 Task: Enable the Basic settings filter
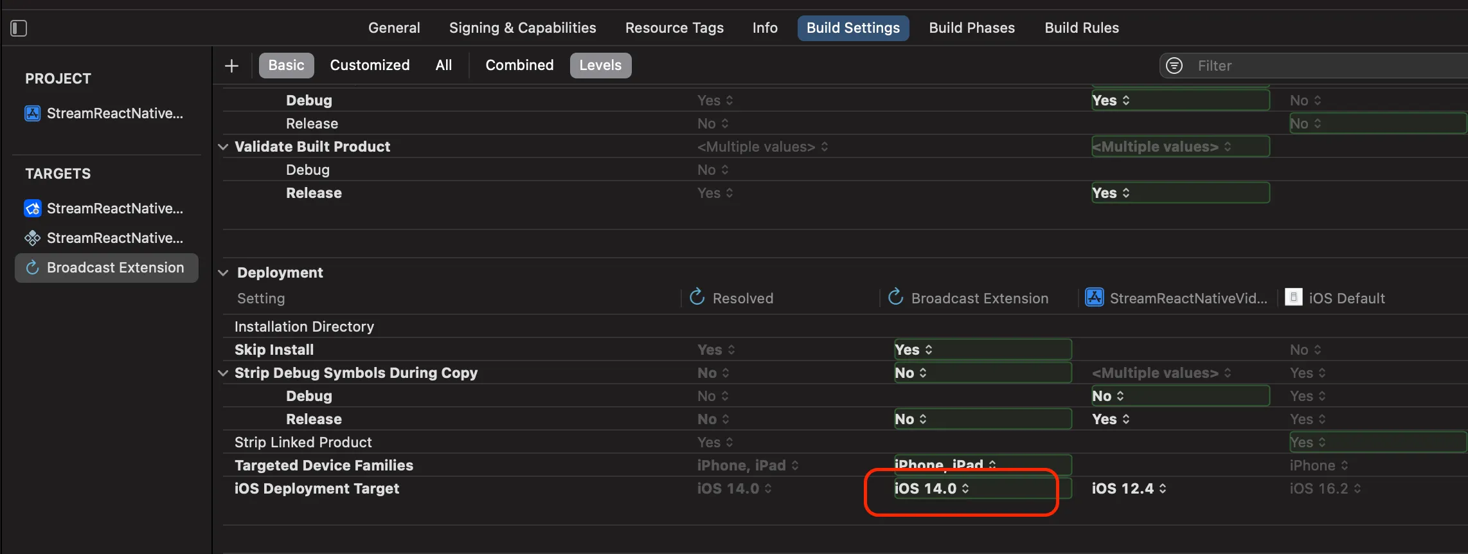(x=286, y=66)
